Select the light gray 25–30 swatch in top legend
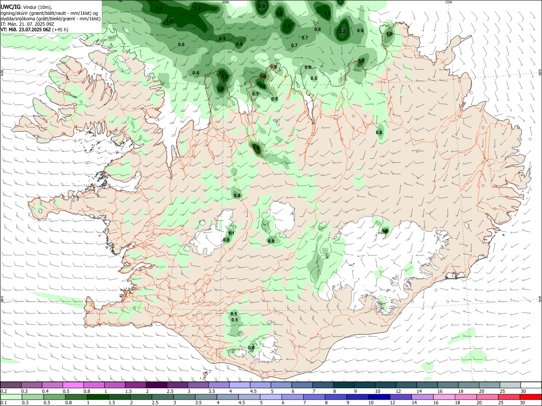Screen dimensions: 542x406 coord(510,385)
